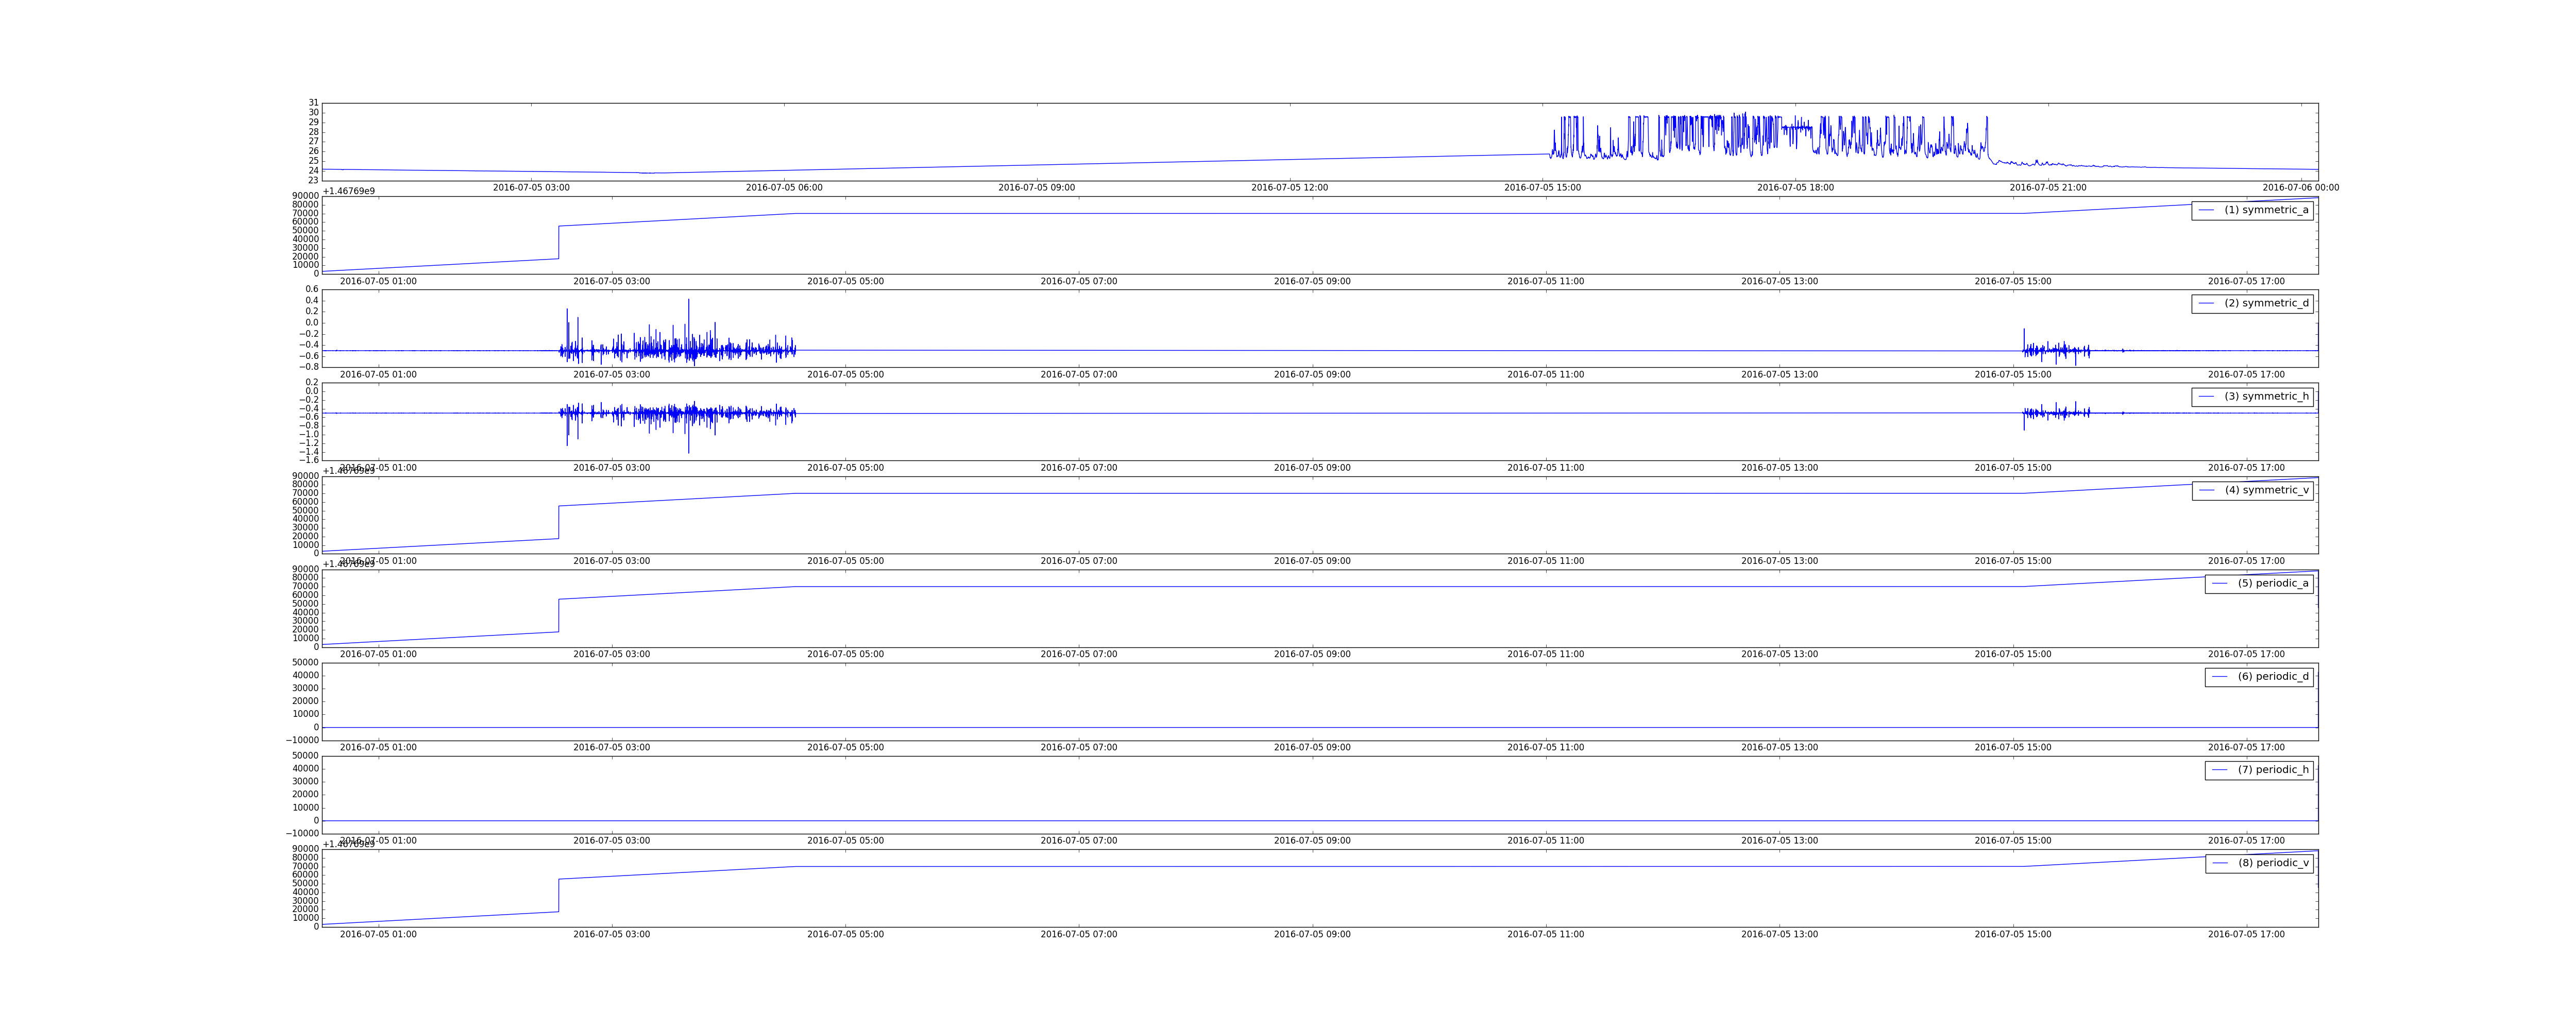Click the (2) symmetric_d legend entry

tap(2252, 303)
